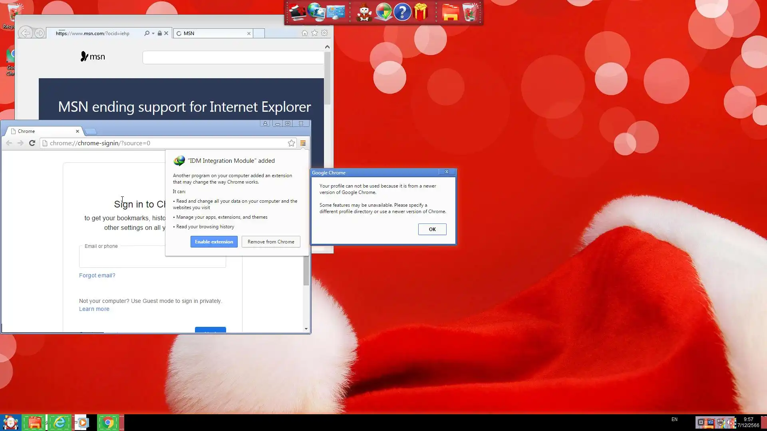Expand the IE address bar search dropdown

click(x=153, y=34)
